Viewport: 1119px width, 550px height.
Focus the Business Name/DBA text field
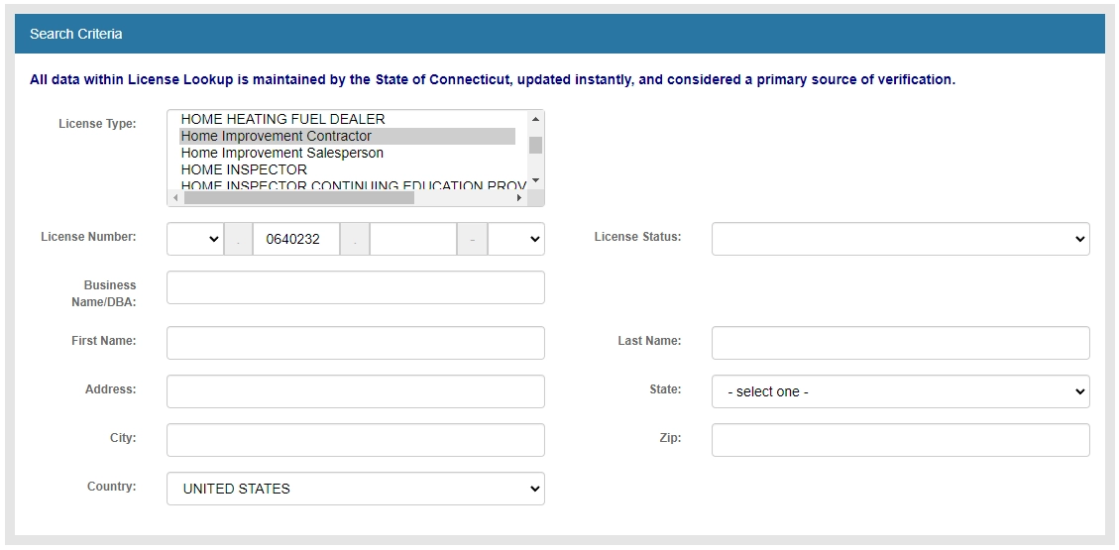click(x=356, y=287)
